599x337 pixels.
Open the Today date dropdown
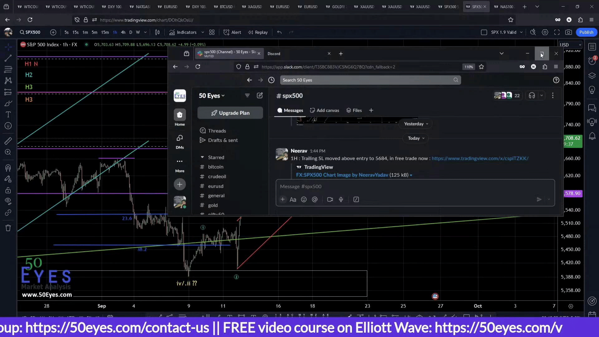[x=416, y=138]
